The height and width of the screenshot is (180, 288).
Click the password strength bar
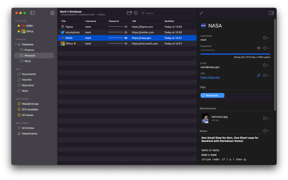tap(235, 54)
